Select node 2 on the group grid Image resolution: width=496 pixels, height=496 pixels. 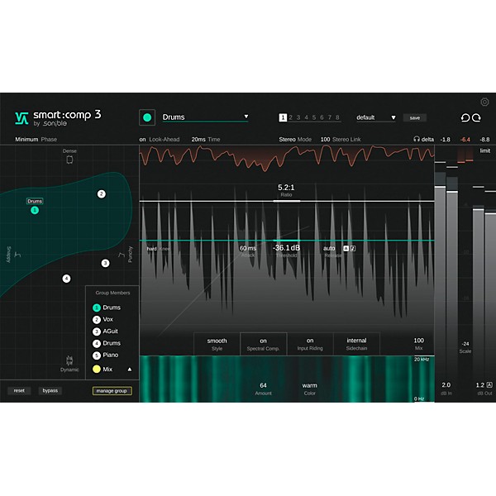point(101,194)
